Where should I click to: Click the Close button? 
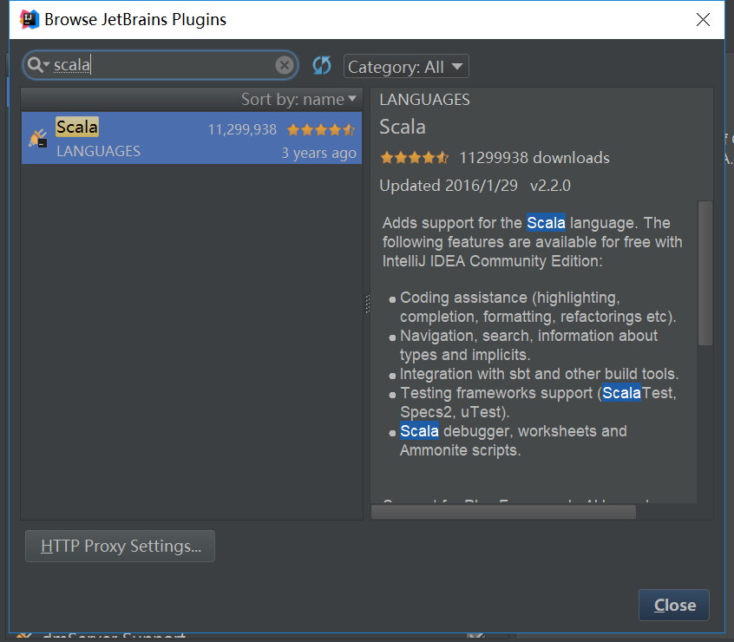[x=674, y=605]
